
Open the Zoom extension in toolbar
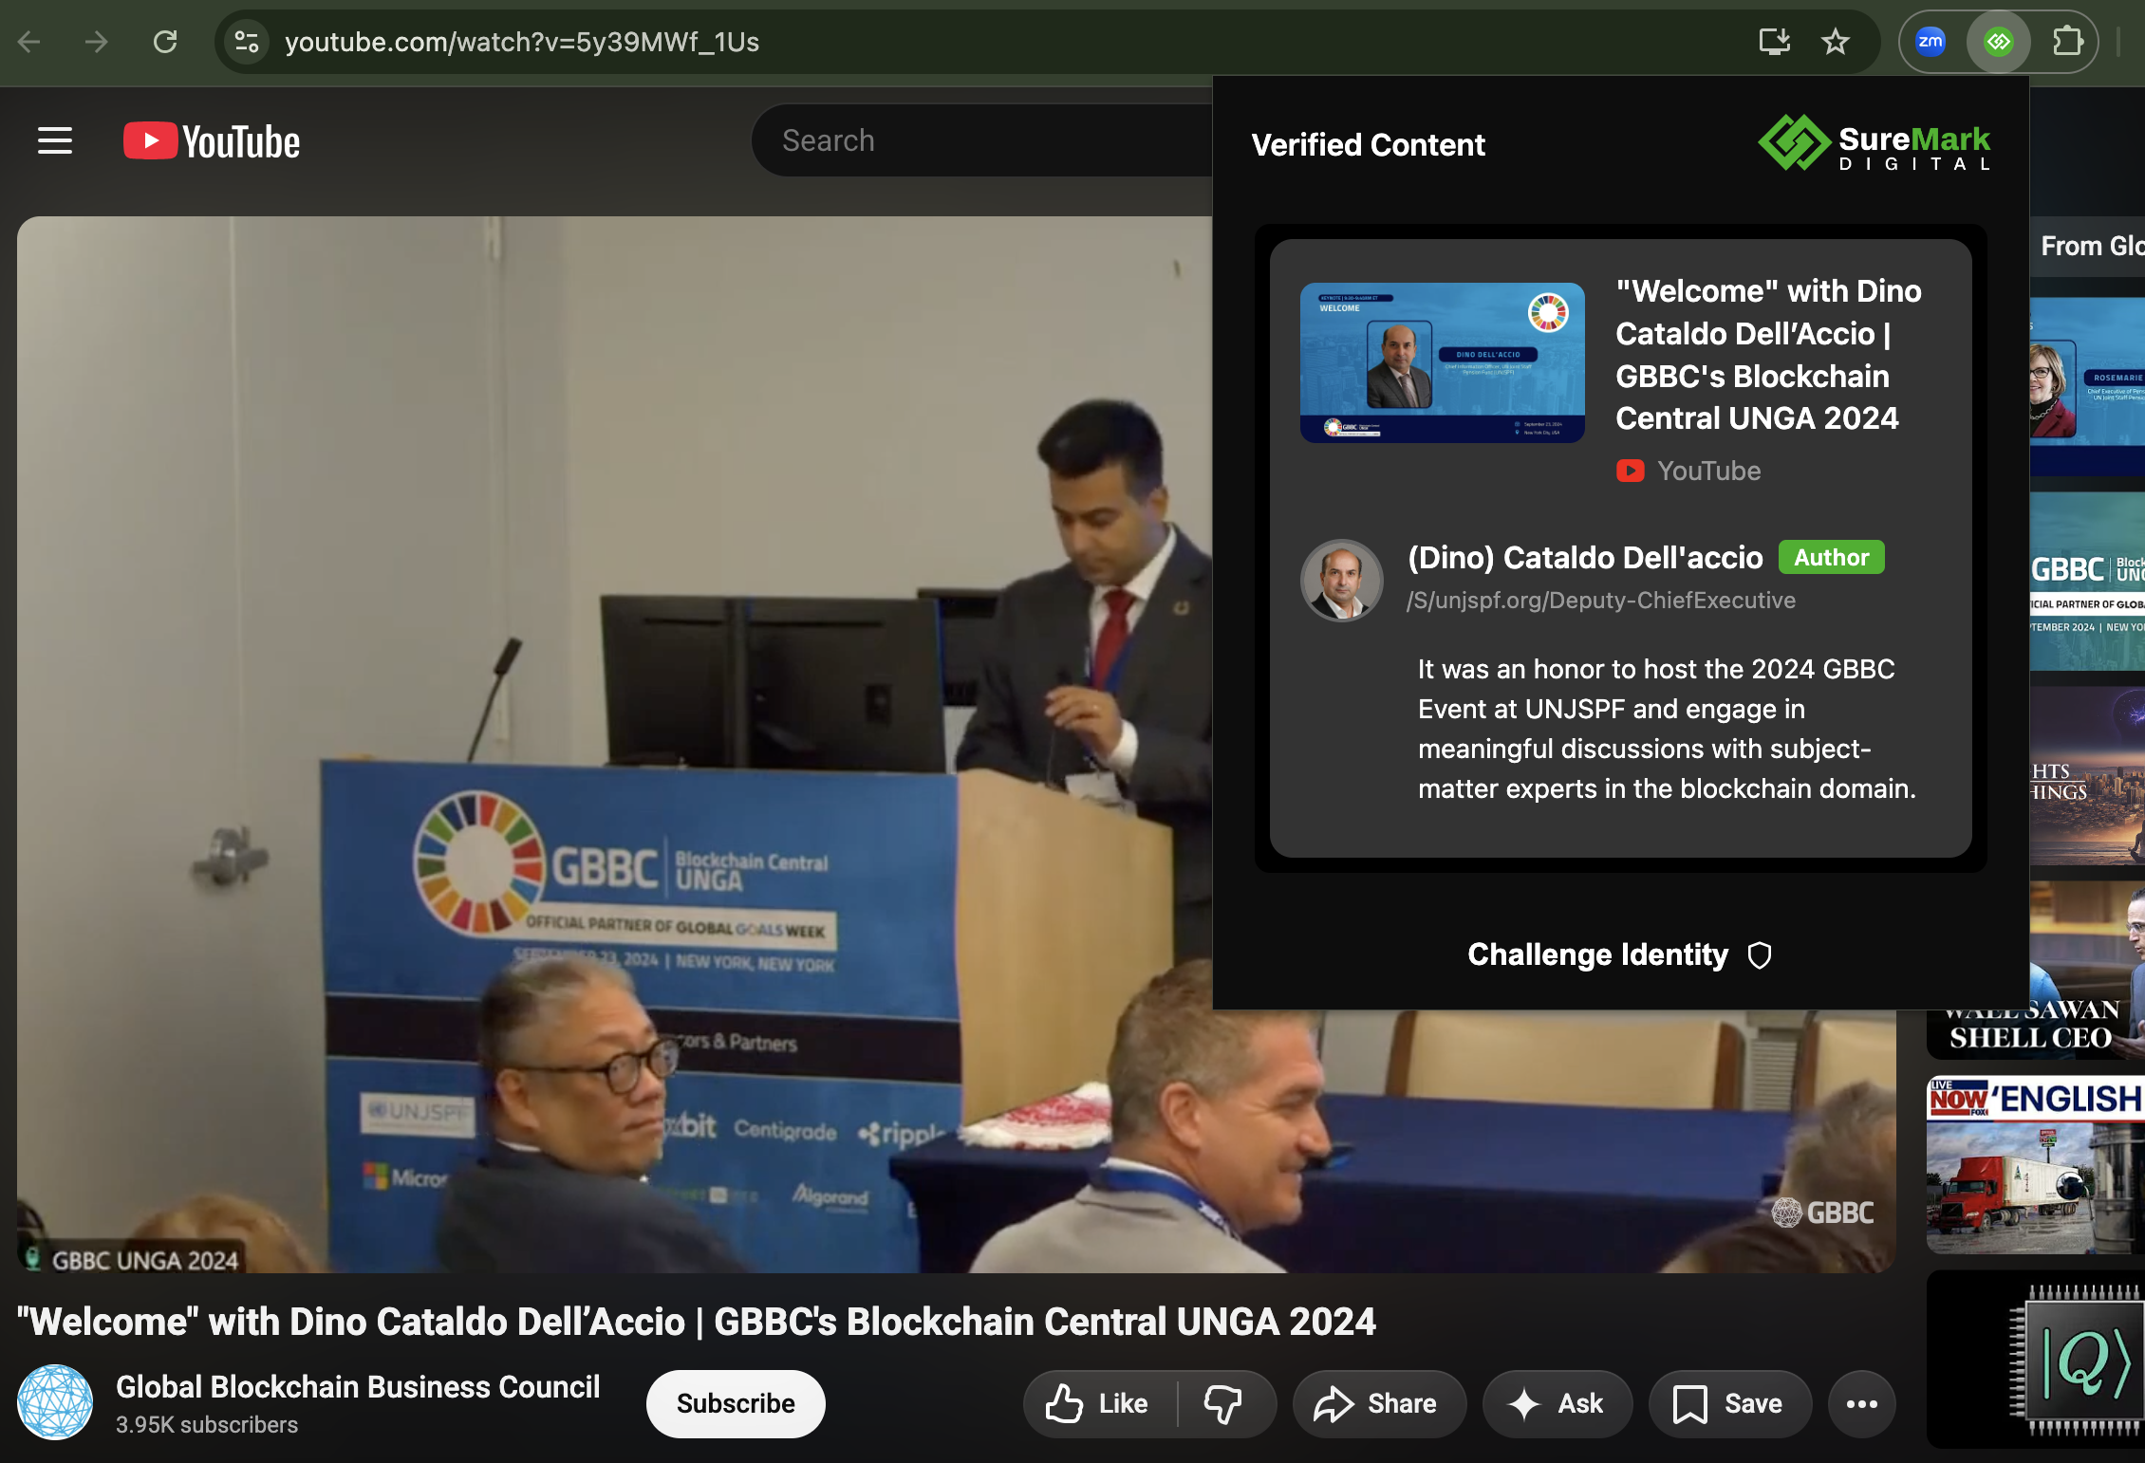point(1930,42)
